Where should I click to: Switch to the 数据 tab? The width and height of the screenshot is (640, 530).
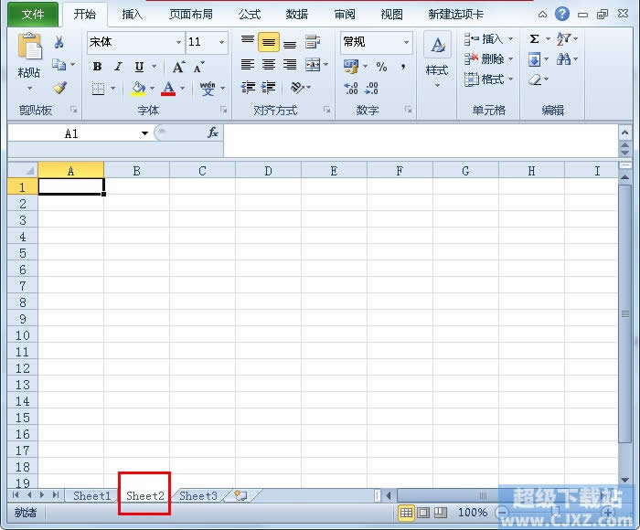pyautogui.click(x=297, y=15)
